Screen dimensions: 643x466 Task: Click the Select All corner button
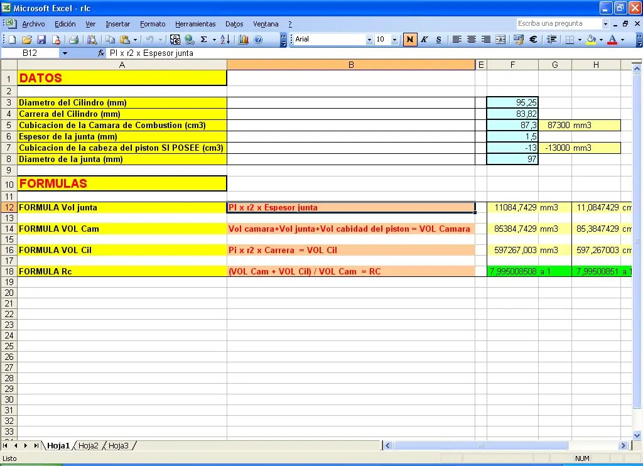(9, 65)
